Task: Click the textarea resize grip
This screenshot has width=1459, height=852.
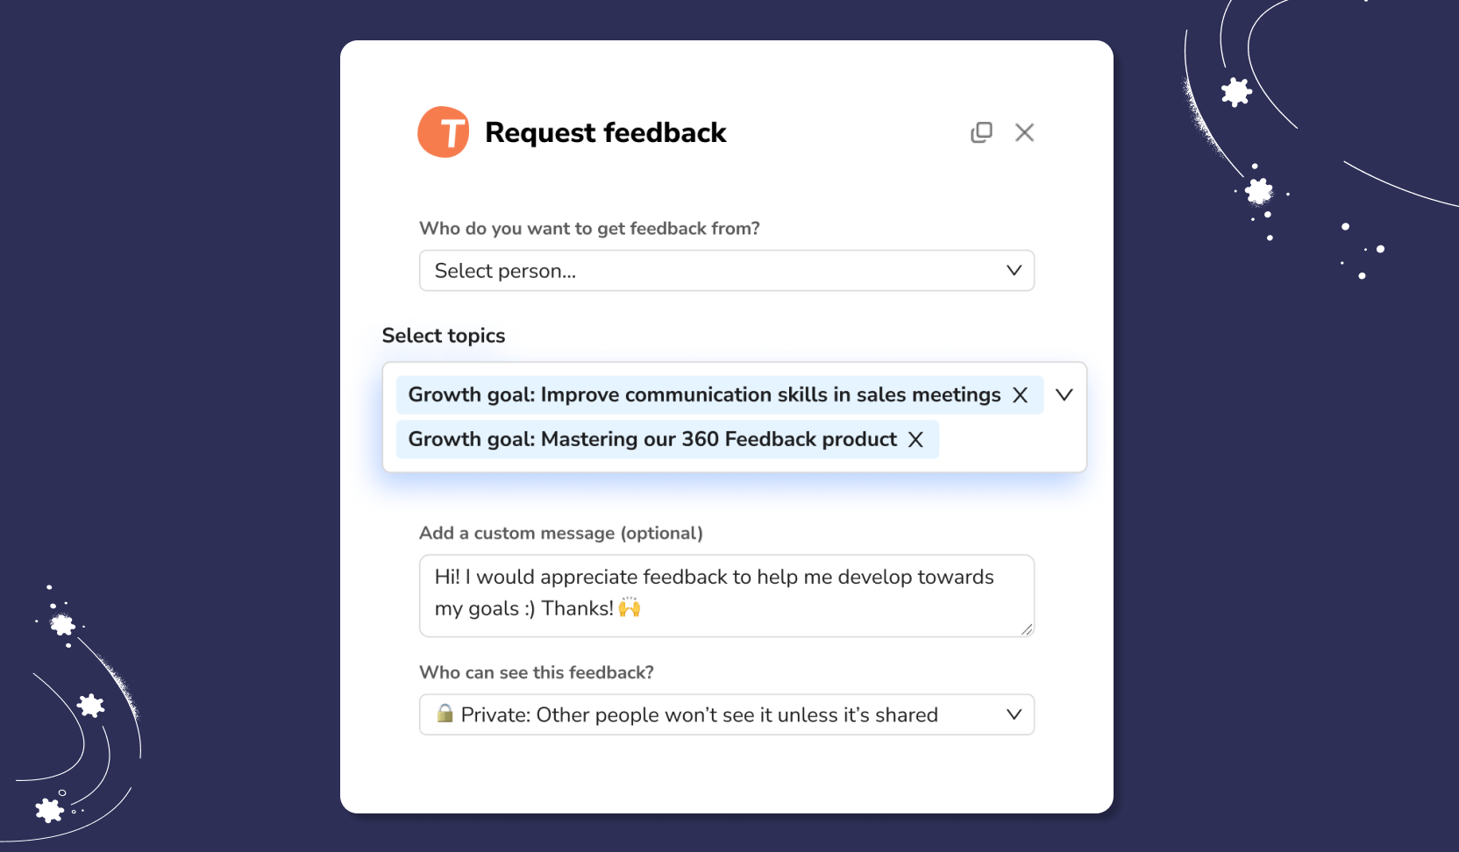Action: [x=1026, y=629]
